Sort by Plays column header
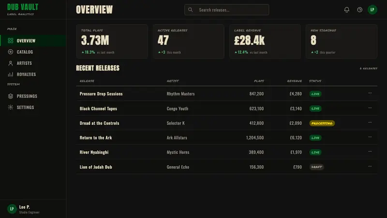Image resolution: width=387 pixels, height=218 pixels. click(x=259, y=81)
